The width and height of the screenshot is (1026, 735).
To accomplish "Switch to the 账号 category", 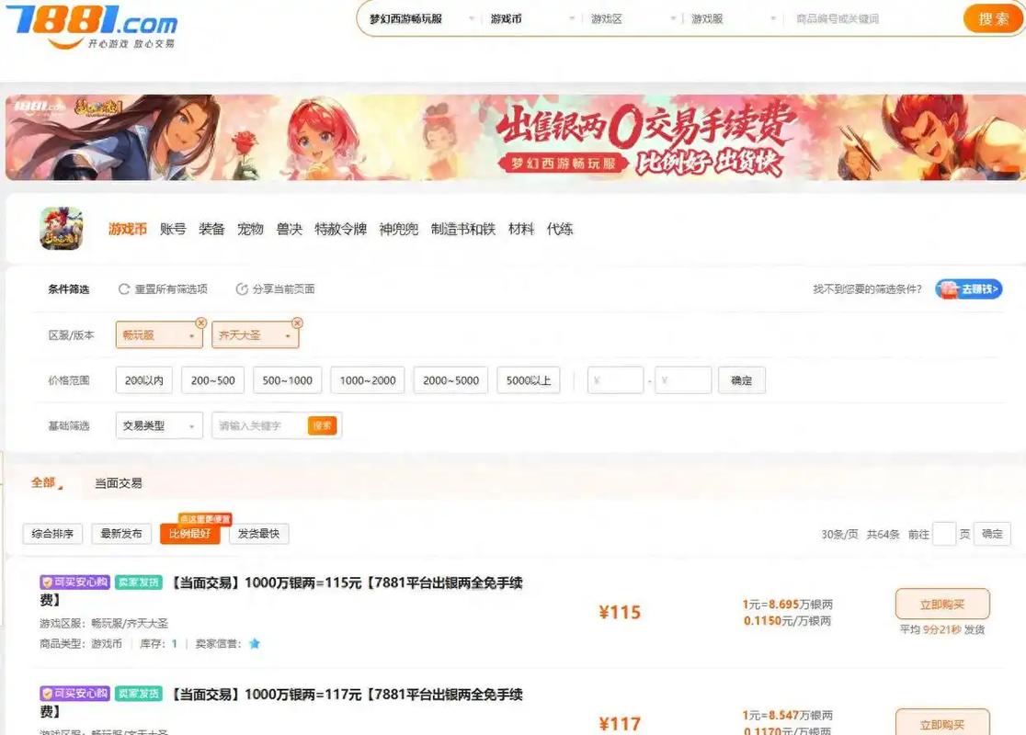I will (173, 229).
